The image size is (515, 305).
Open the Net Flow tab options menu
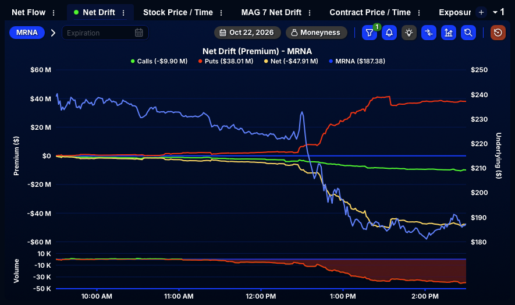pos(54,13)
